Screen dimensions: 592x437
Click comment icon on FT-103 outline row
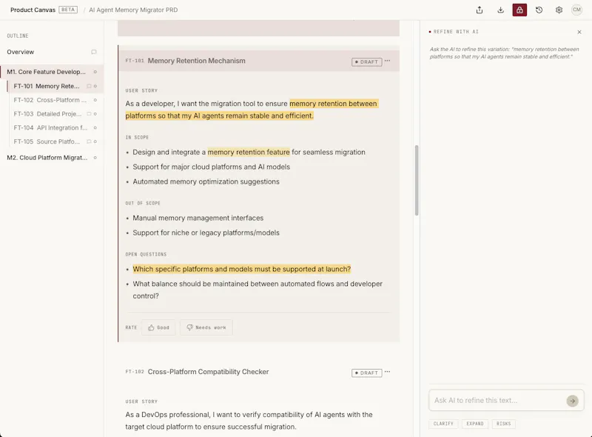(x=89, y=114)
